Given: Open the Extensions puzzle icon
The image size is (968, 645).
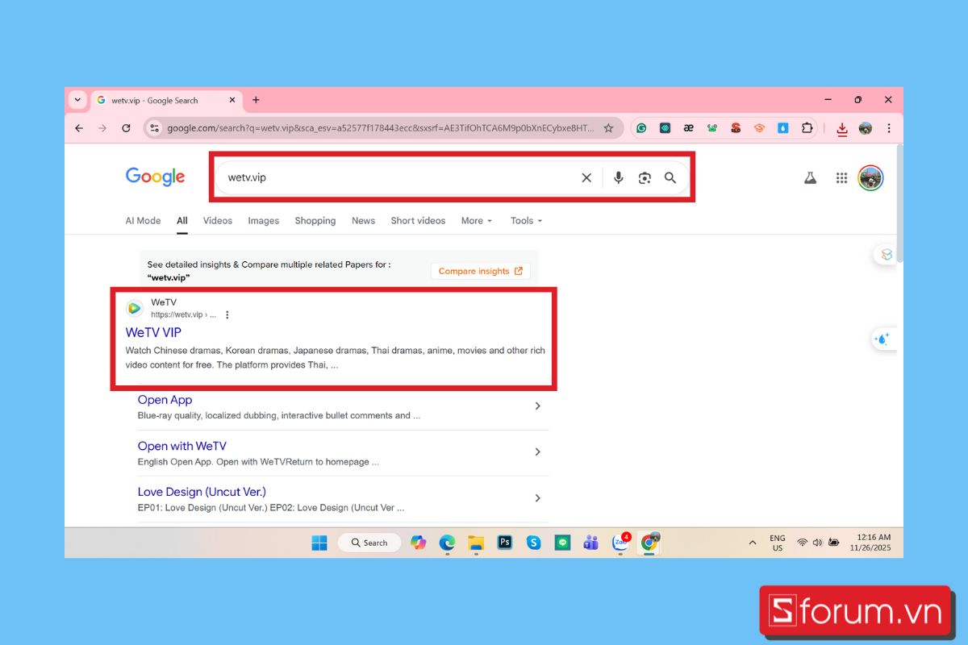Looking at the screenshot, I should [x=807, y=128].
